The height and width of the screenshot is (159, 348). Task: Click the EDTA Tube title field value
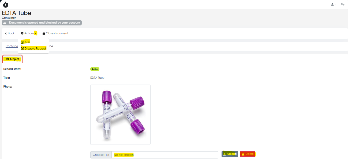[x=97, y=78]
